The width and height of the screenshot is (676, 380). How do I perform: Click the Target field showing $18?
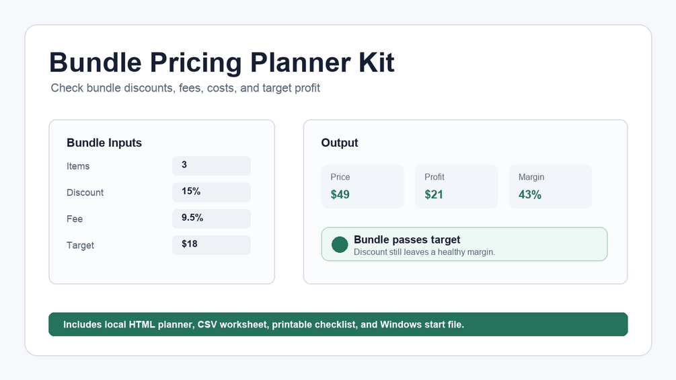click(x=211, y=245)
